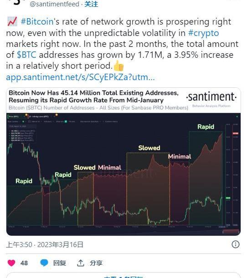Screen dimensions: 247x278
Task: Open the #Bitcoin hashtag
Action: (37, 22)
